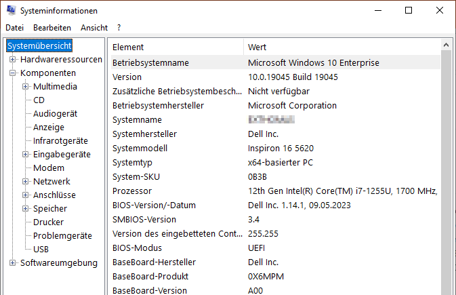Viewport: 456px width, 295px height.
Task: Open the ? help menu
Action: click(119, 28)
